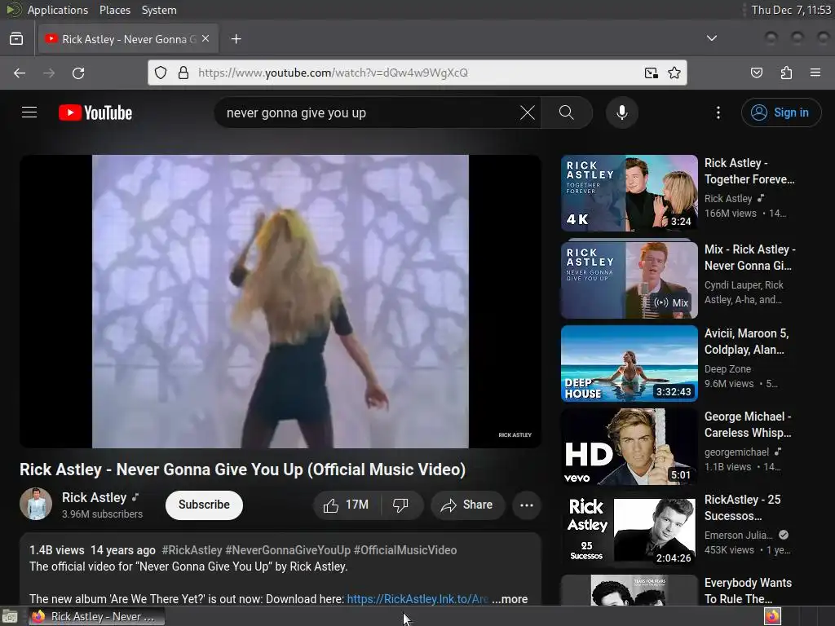Click the browser forward arrow
Image resolution: width=835 pixels, height=626 pixels.
(49, 73)
